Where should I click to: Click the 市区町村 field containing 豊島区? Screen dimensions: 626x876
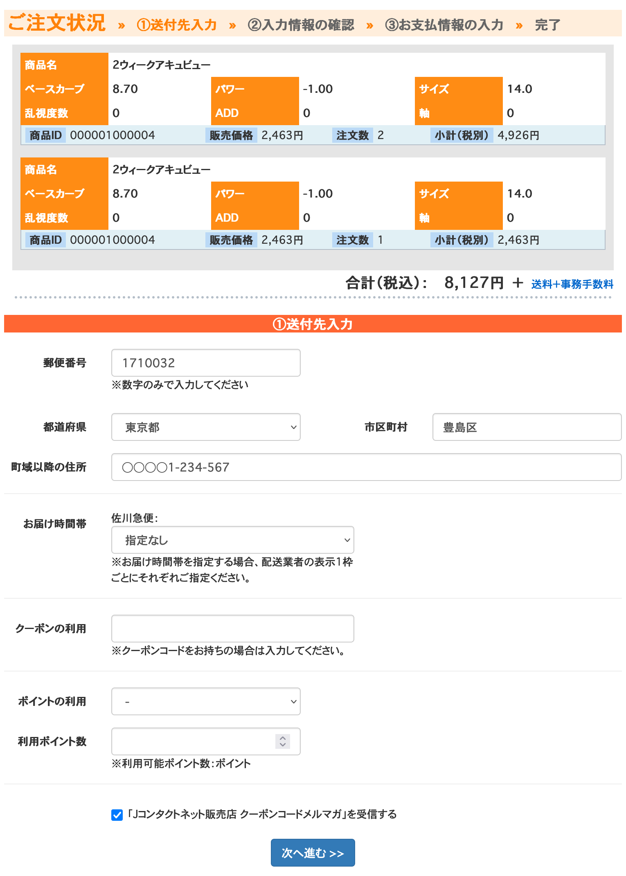pyautogui.click(x=527, y=427)
